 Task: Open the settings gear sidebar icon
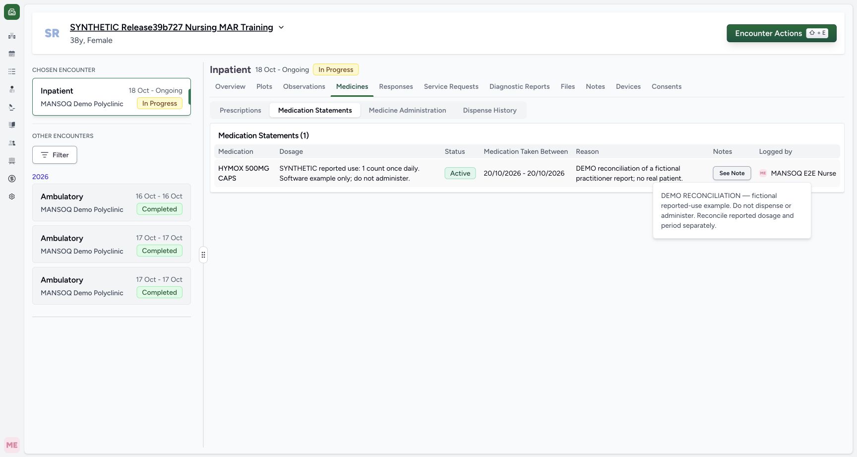tap(12, 196)
